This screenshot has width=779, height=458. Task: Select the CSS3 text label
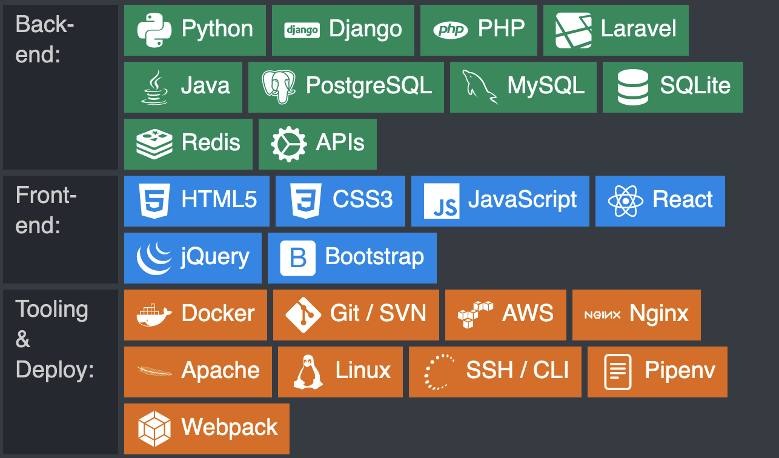coord(363,200)
